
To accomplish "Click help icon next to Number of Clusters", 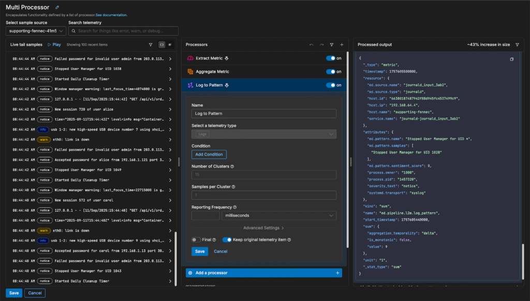I will click(x=232, y=166).
